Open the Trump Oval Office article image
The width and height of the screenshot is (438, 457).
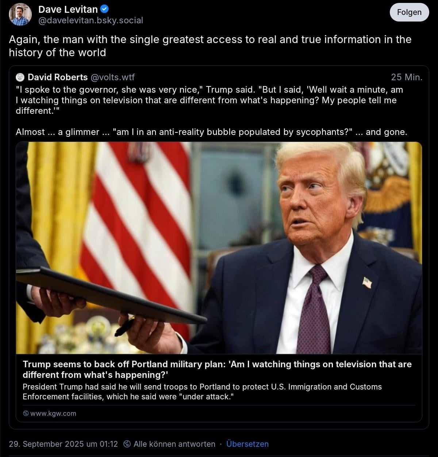(219, 248)
